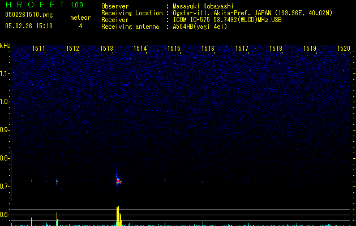Click the 0.6 frequency axis label
This screenshot has width=356, height=226.
pyautogui.click(x=5, y=215)
